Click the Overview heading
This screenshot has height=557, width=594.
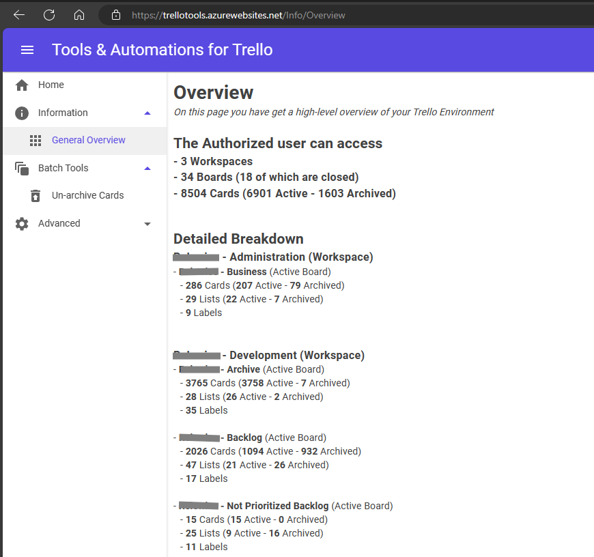click(213, 93)
